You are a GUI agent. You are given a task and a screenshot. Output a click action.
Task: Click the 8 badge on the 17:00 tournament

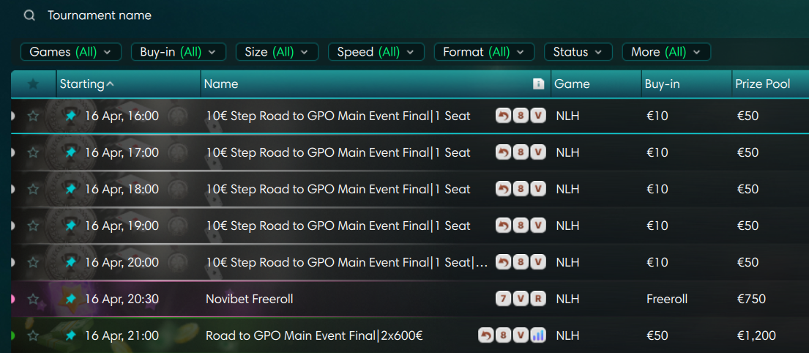pyautogui.click(x=521, y=152)
